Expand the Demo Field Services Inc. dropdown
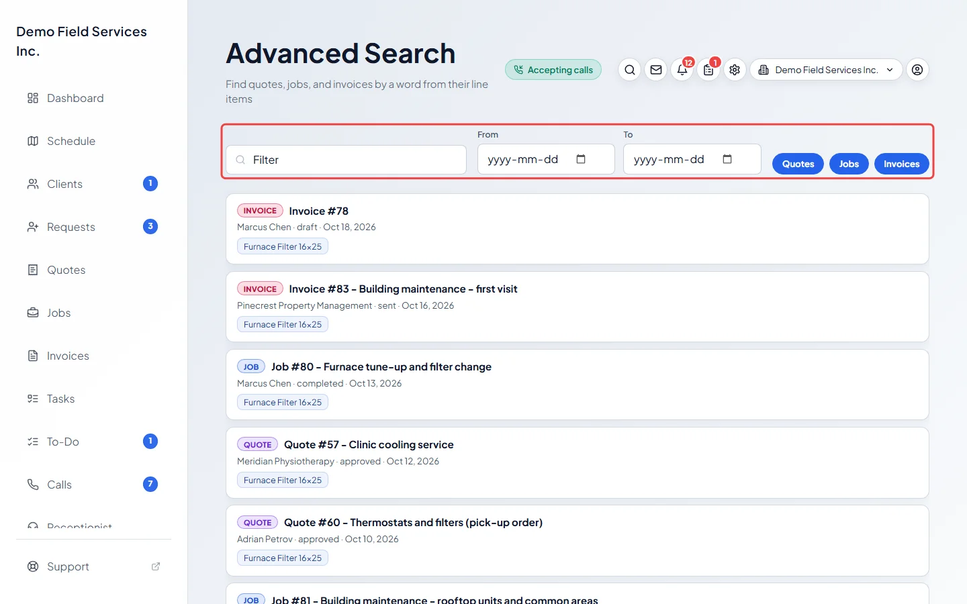Screen dimensions: 967x604 point(826,70)
